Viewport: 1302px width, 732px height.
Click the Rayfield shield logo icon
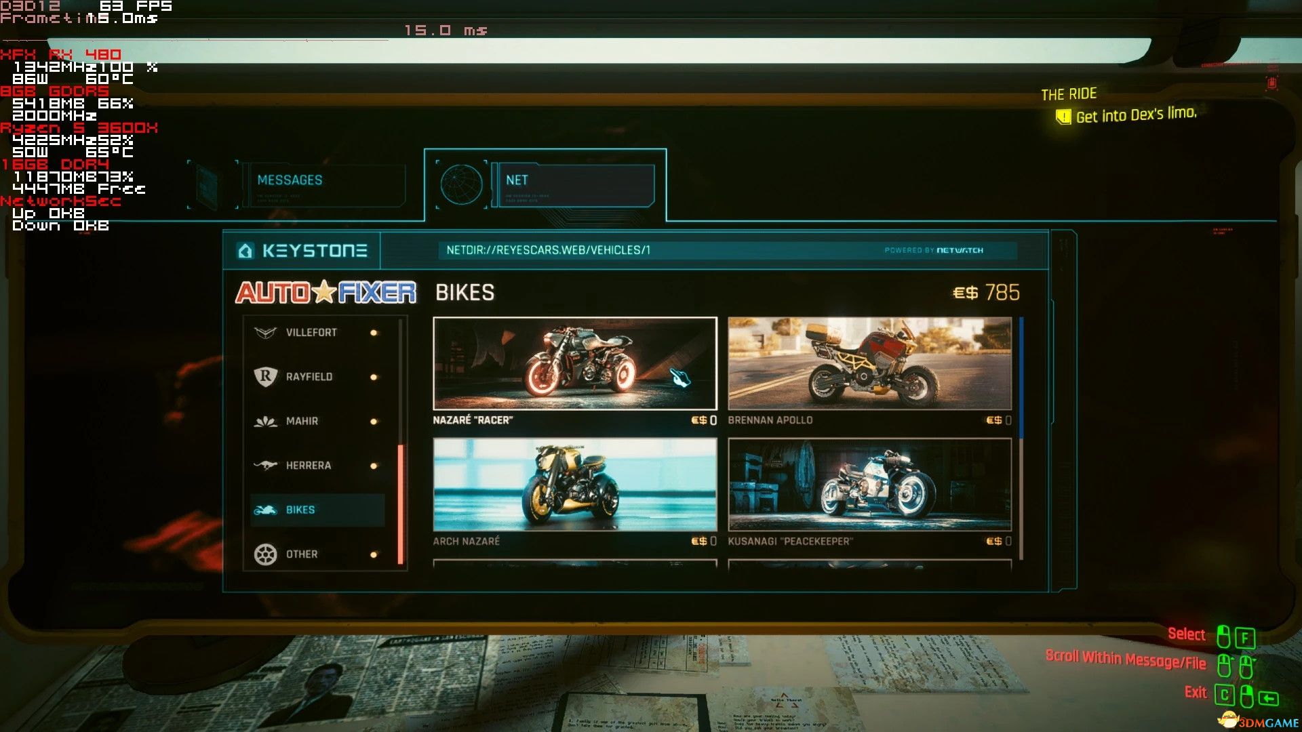pyautogui.click(x=265, y=377)
